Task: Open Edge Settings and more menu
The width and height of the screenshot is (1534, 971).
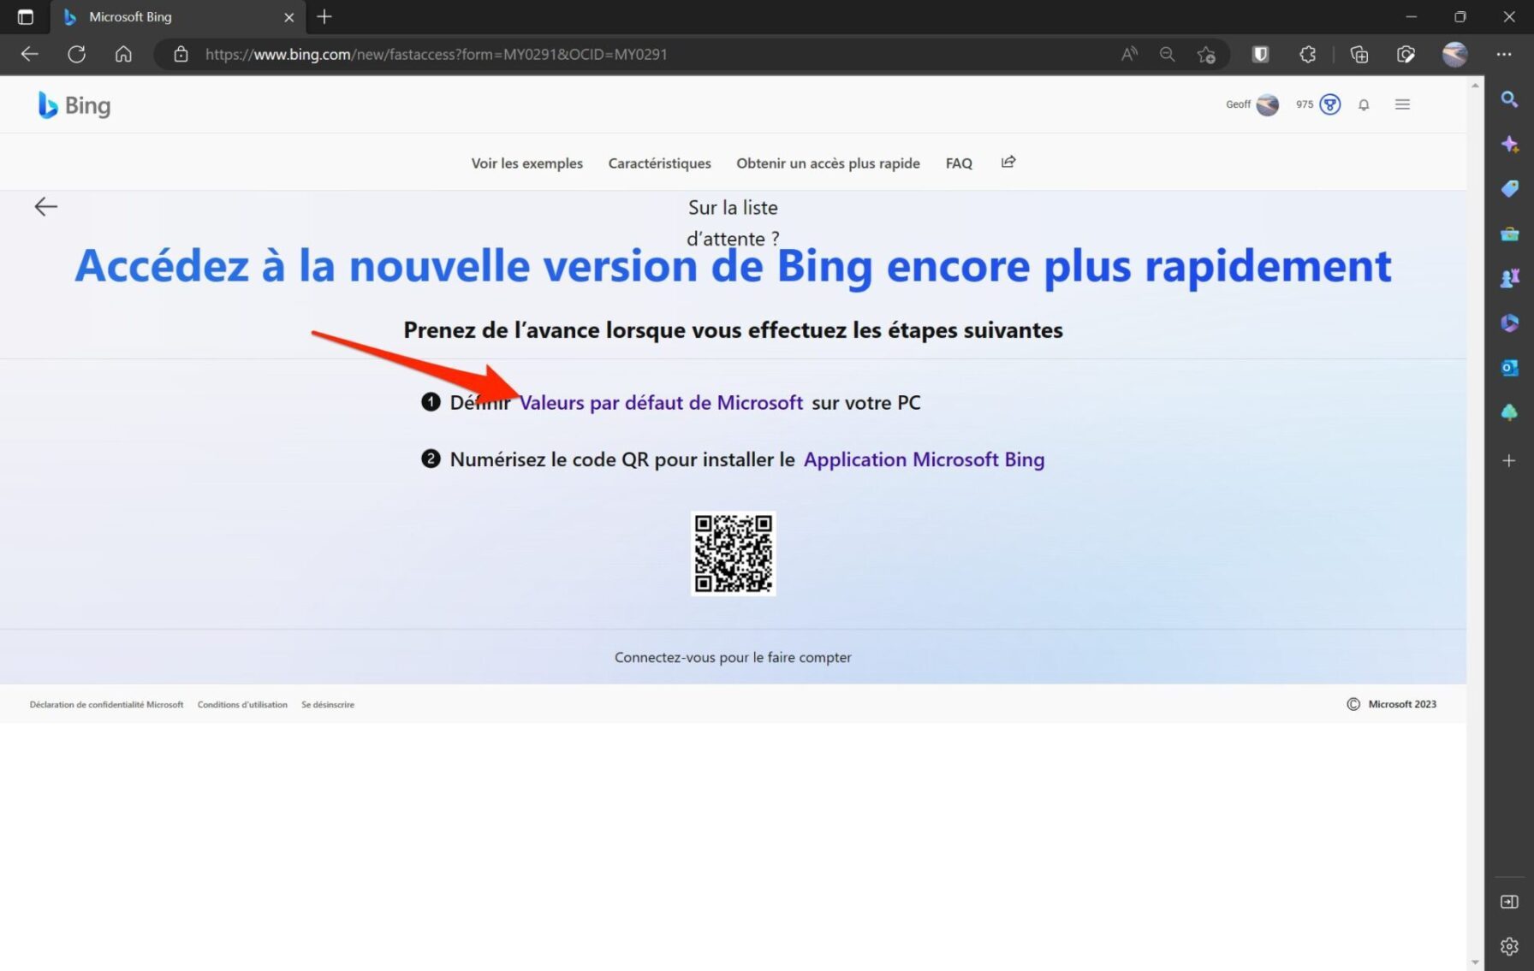Action: [x=1504, y=55]
